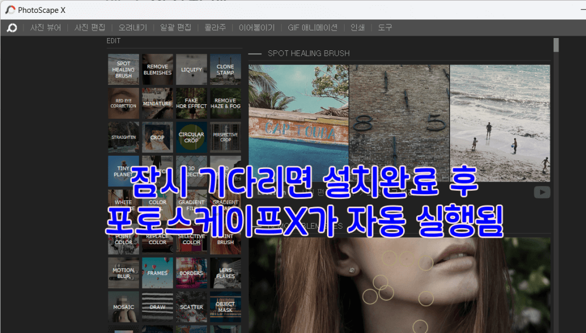Switch to GIF 애니메이션 tab
Image resolution: width=586 pixels, height=333 pixels.
click(x=312, y=28)
